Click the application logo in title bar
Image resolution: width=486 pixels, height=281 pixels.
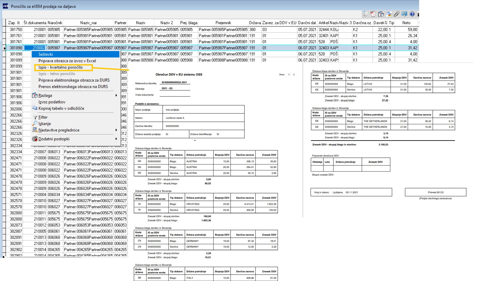5,6
